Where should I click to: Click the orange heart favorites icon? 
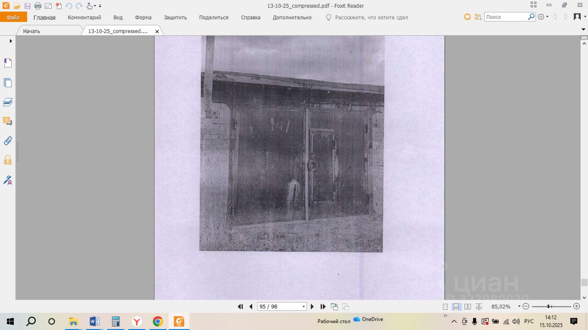click(x=467, y=17)
